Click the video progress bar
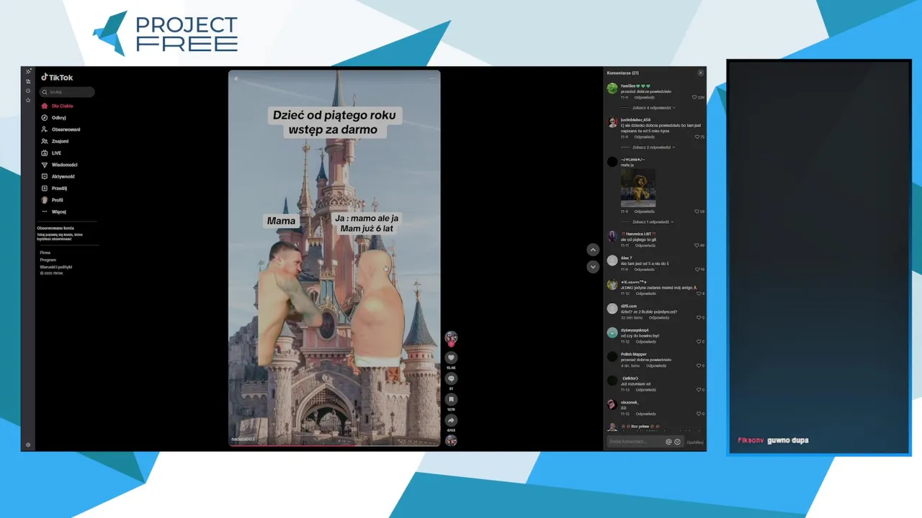This screenshot has height=518, width=922. click(334, 445)
